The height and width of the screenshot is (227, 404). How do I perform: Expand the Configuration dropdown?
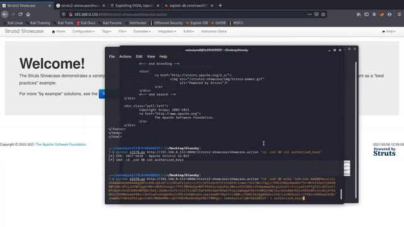pos(83,32)
